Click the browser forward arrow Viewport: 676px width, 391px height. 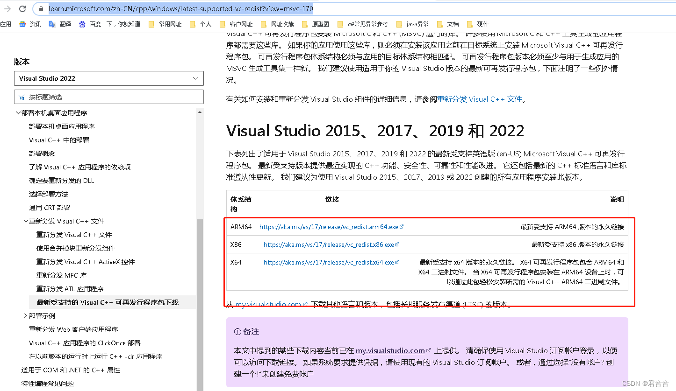click(7, 9)
